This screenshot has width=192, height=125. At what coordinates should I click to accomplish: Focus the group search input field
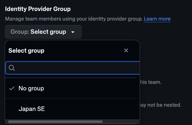pyautogui.click(x=73, y=68)
